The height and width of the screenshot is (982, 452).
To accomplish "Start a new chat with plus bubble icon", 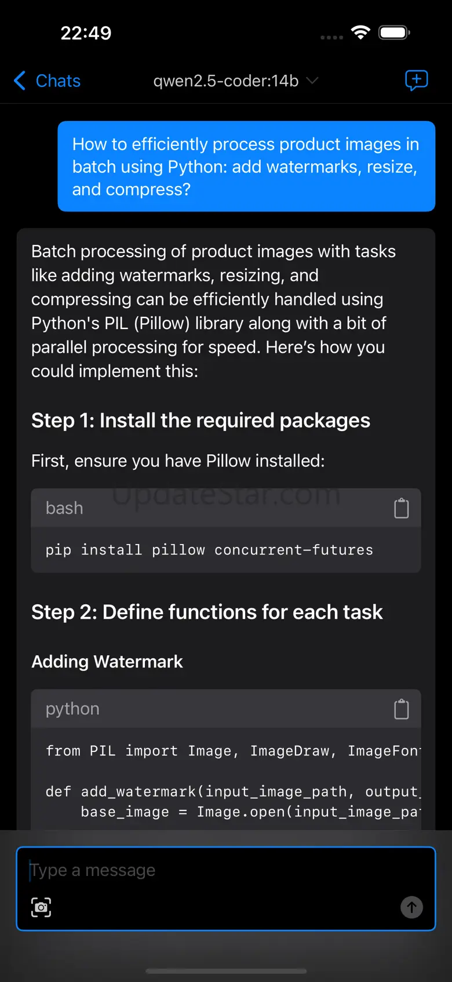I will (x=416, y=81).
